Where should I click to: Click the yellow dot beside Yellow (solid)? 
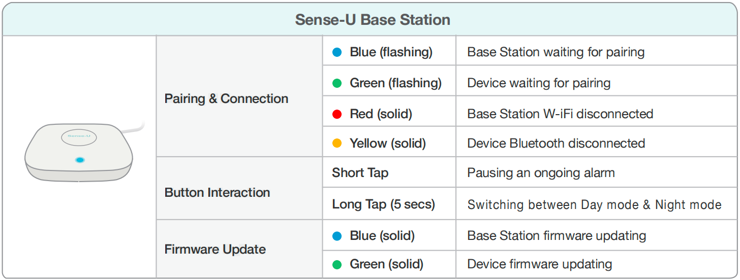click(x=337, y=144)
